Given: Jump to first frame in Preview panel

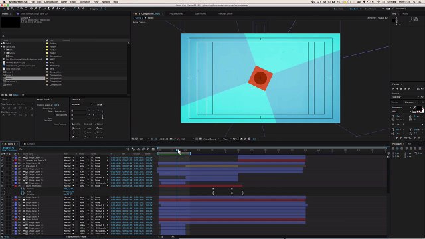Looking at the screenshot, I should point(394,88).
